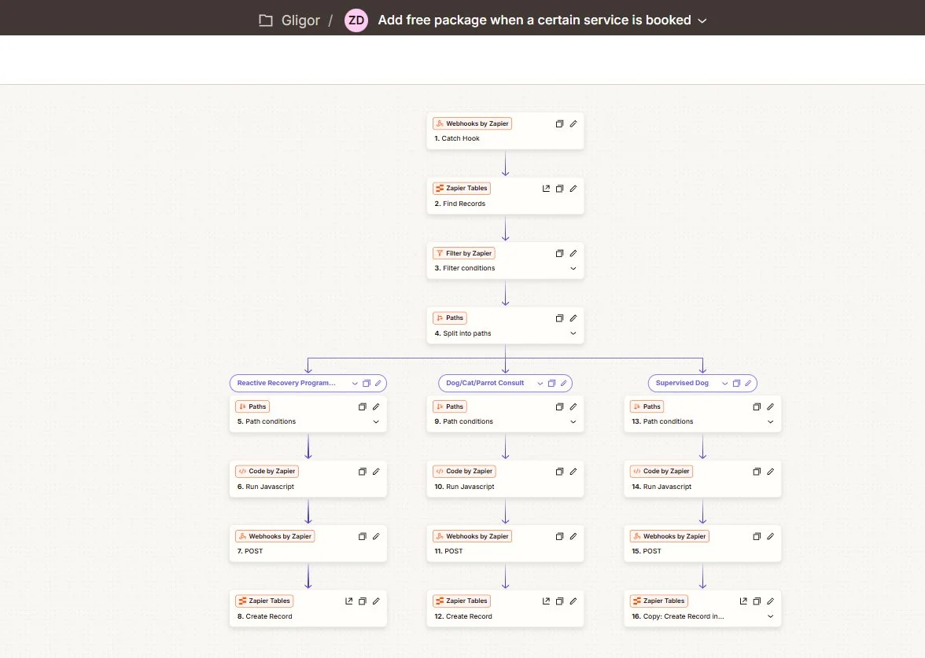Image resolution: width=925 pixels, height=658 pixels.
Task: Click the Webhooks by Zapier badge on step 1
Action: 472,124
